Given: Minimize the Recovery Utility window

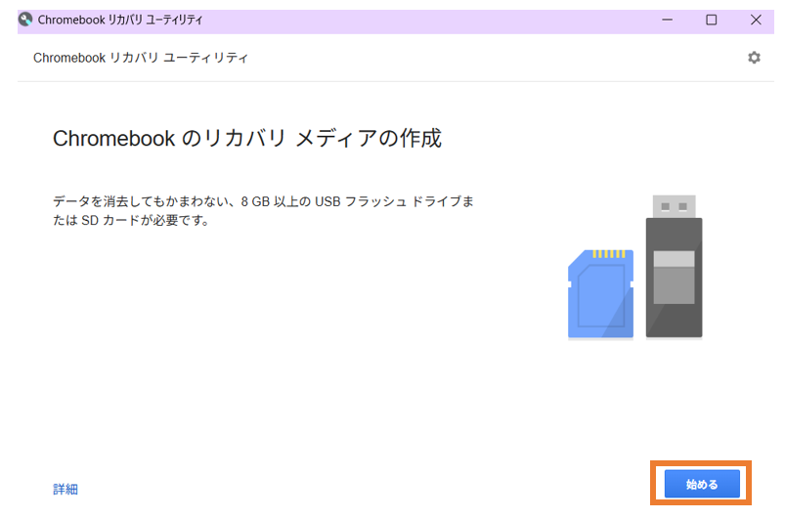Looking at the screenshot, I should 667,20.
